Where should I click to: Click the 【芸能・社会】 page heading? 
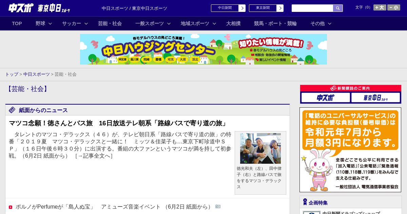(27, 89)
